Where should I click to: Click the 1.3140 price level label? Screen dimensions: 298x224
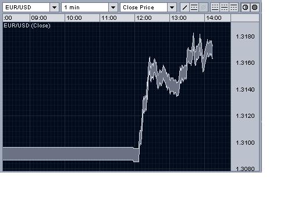(x=245, y=90)
